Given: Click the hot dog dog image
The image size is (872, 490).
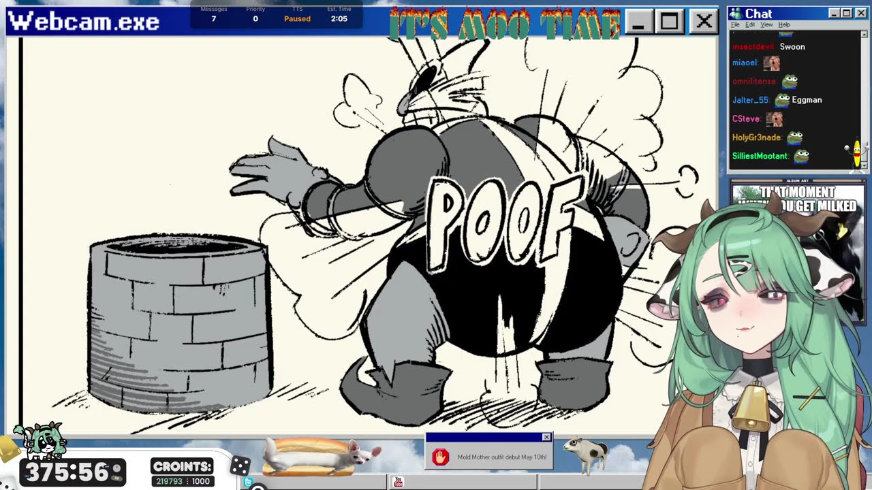Looking at the screenshot, I should (x=320, y=456).
